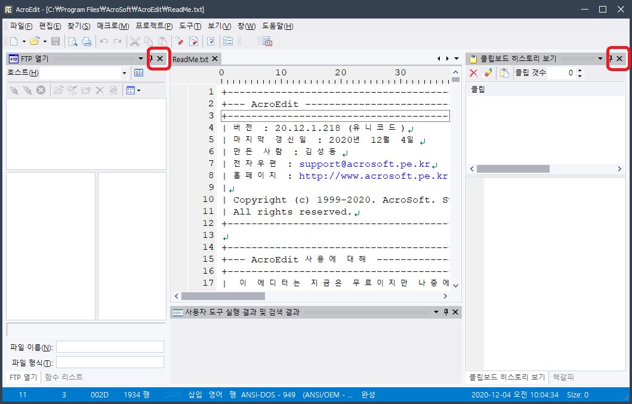Expand the arrow next to Open file
The image size is (632, 404).
point(45,42)
